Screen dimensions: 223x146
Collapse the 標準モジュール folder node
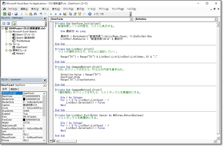(7, 50)
